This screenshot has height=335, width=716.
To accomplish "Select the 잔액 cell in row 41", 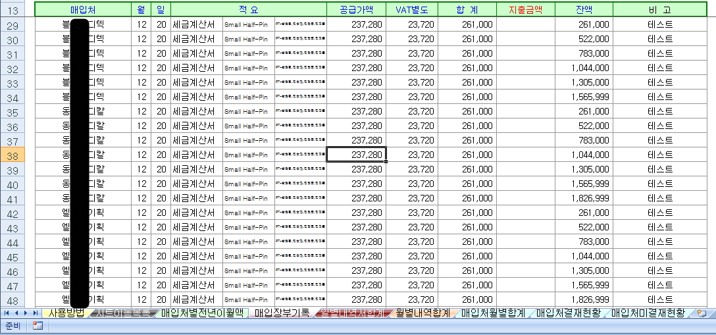I will [x=584, y=198].
